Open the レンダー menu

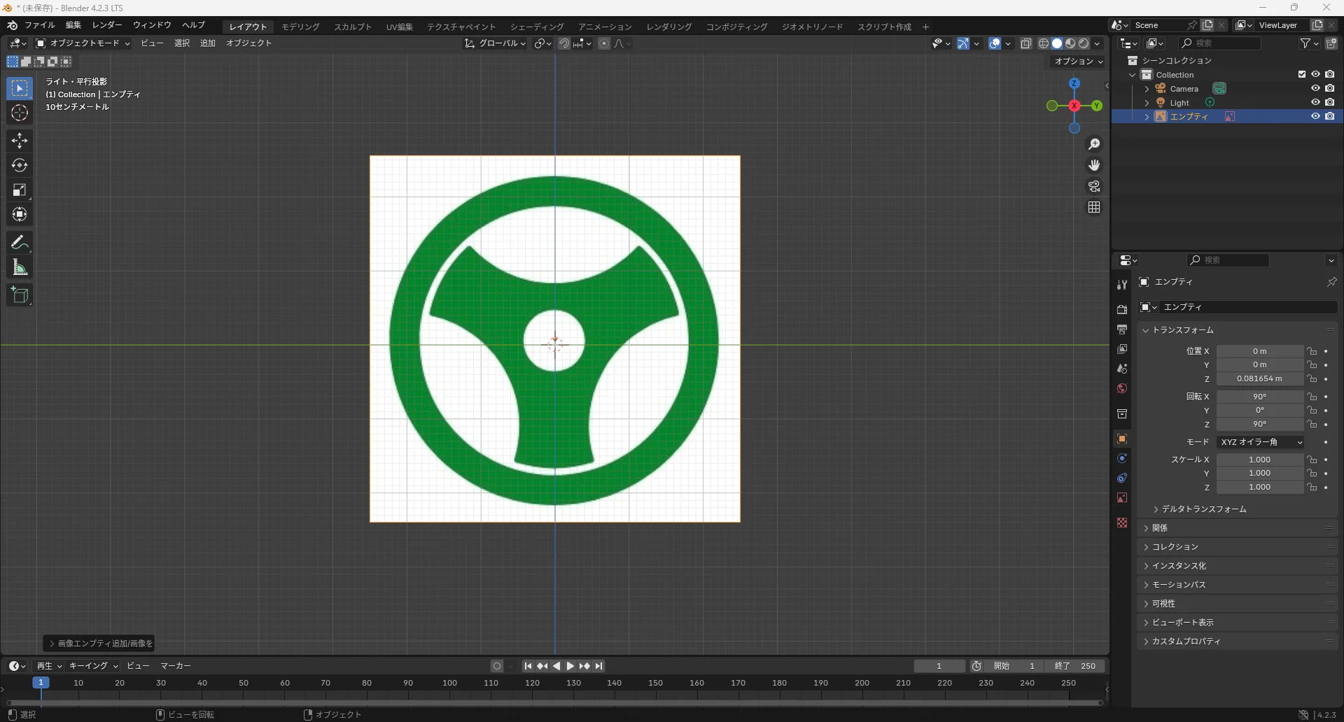coord(107,25)
